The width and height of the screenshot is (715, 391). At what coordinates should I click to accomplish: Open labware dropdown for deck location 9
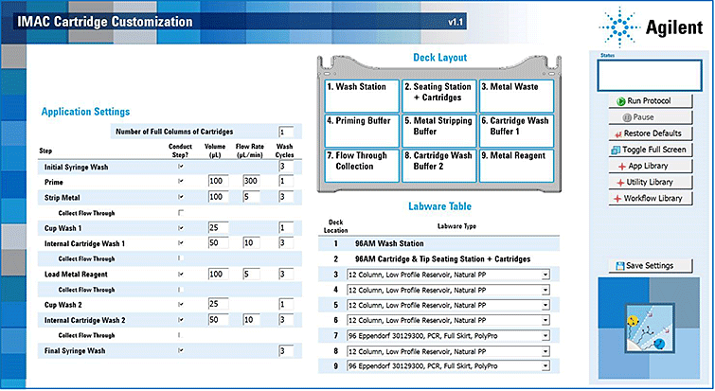(546, 365)
